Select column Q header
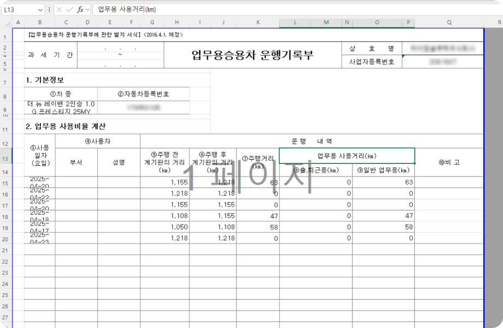The width and height of the screenshot is (503, 328). [449, 22]
